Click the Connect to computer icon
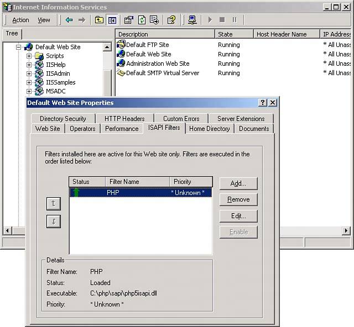Image resolution: width=354 pixels, height=327 pixels. coord(192,20)
